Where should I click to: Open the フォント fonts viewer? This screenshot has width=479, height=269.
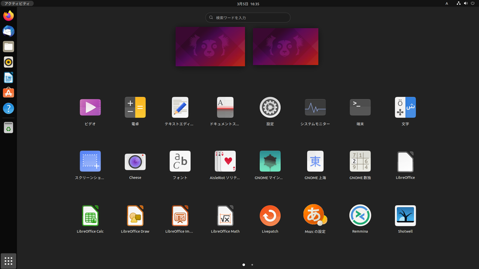coord(180,161)
